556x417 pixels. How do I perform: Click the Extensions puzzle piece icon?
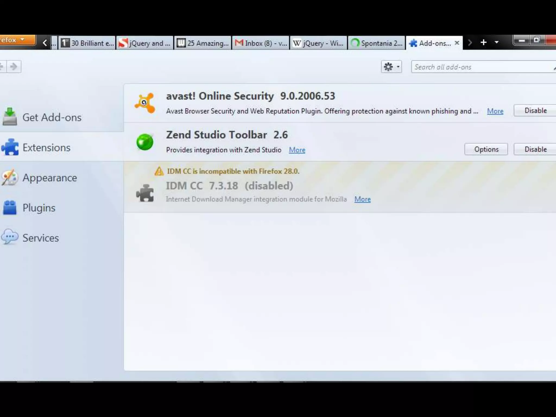(x=10, y=147)
